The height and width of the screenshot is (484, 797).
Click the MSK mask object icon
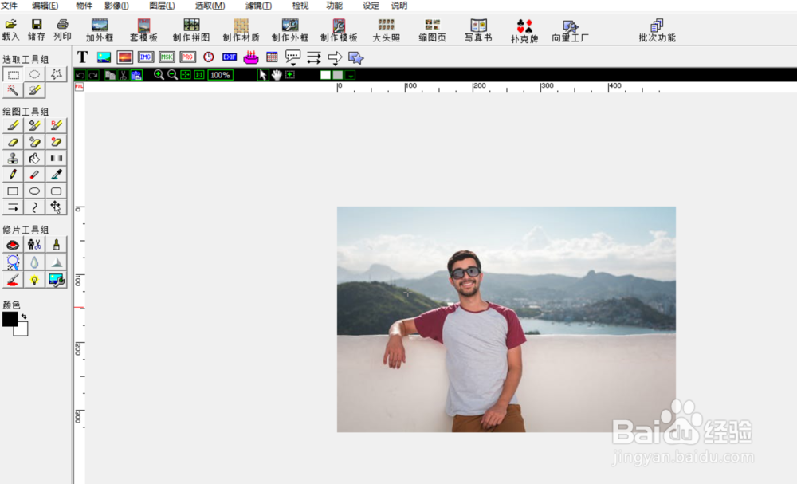click(x=167, y=57)
